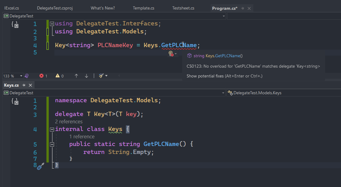Viewport: 341px width, 187px height.
Task: Open the DelegateTest.csproj tab
Action: pyautogui.click(x=55, y=8)
